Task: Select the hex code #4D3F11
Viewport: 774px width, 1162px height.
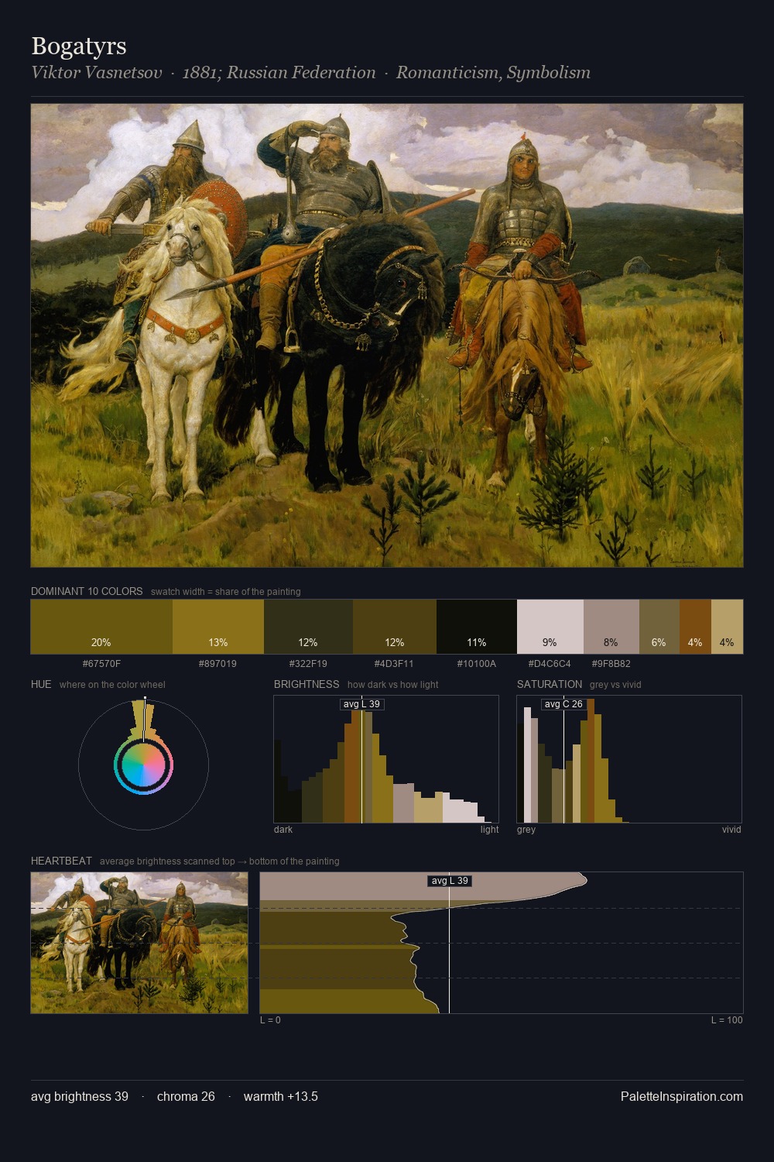Action: tap(394, 664)
